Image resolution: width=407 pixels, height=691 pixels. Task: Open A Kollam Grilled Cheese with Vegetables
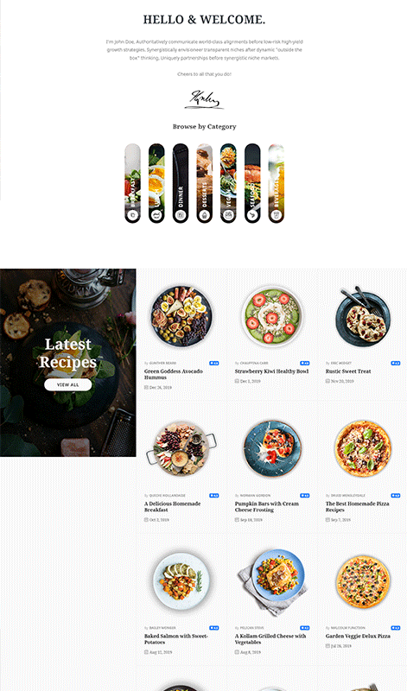tap(270, 639)
